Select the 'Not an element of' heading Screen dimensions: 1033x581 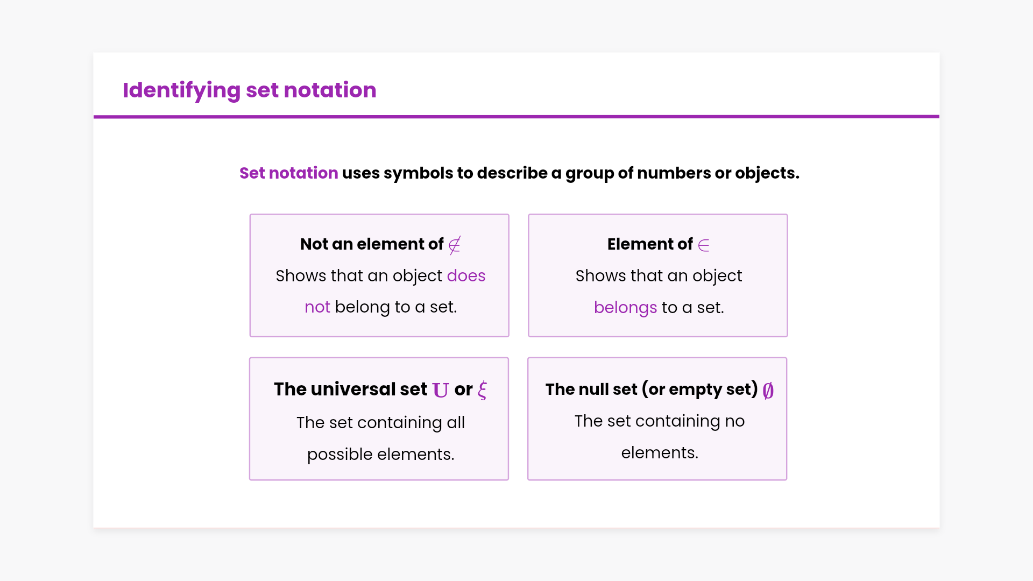pos(372,244)
